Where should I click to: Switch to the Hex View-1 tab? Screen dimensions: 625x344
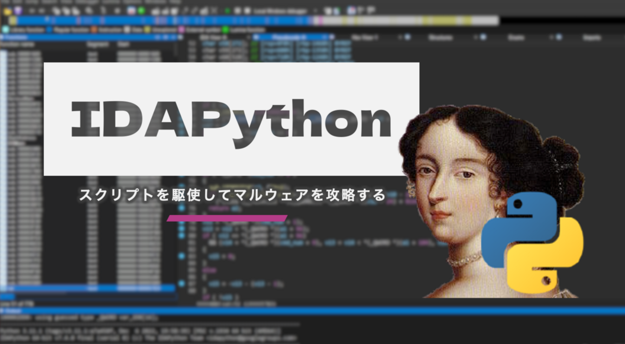[365, 37]
